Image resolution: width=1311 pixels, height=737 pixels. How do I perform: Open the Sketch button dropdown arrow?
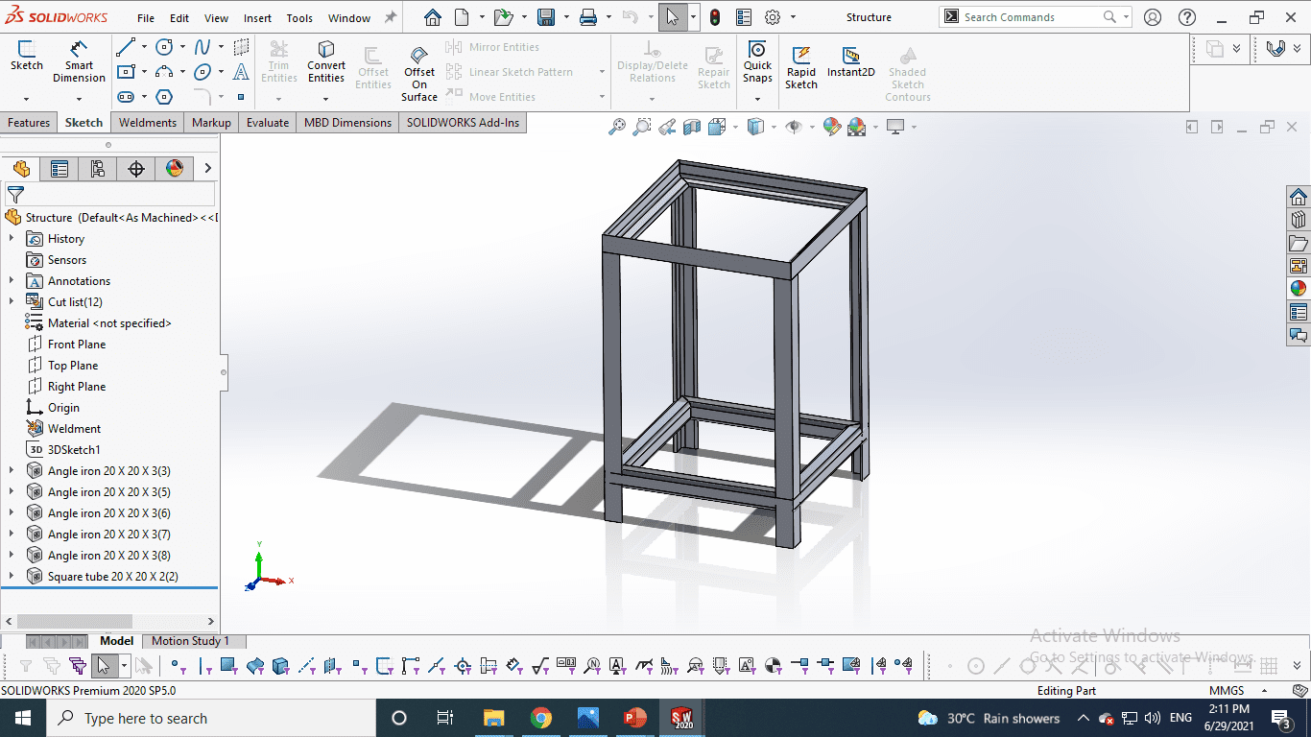point(26,99)
